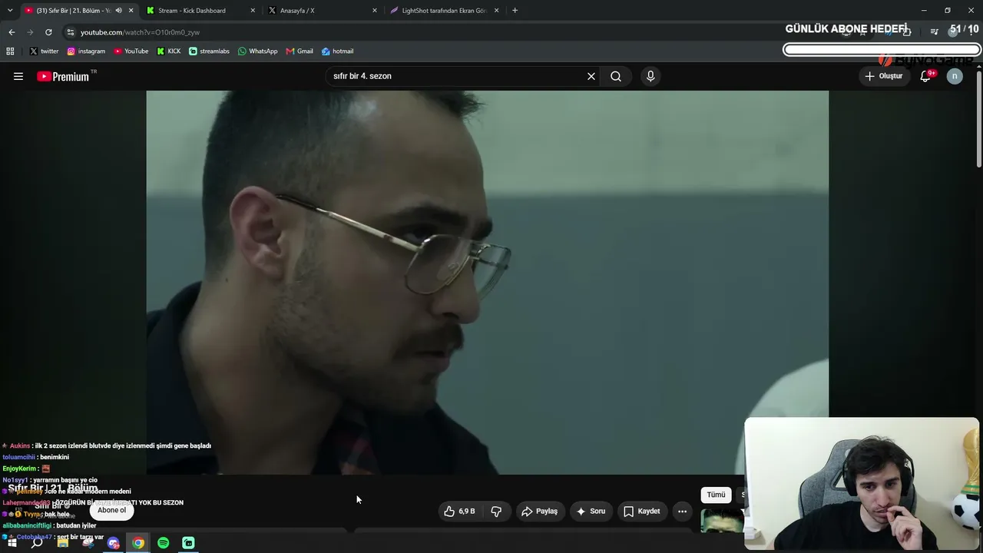Open File Explorer from the taskbar
This screenshot has width=983, height=553.
click(x=63, y=543)
